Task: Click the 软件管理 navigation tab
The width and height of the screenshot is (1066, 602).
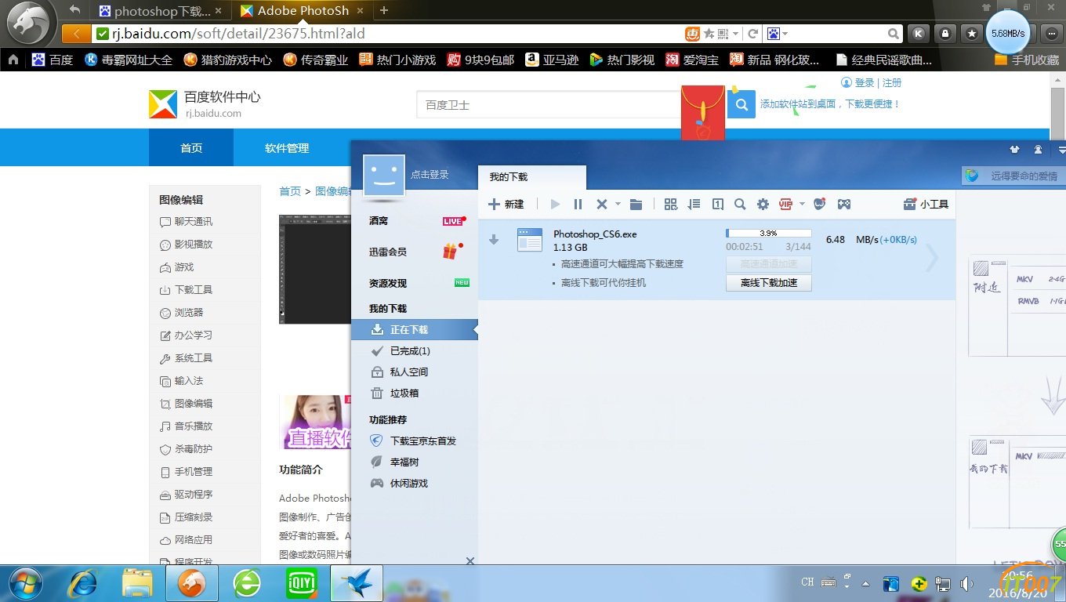Action: coord(287,147)
